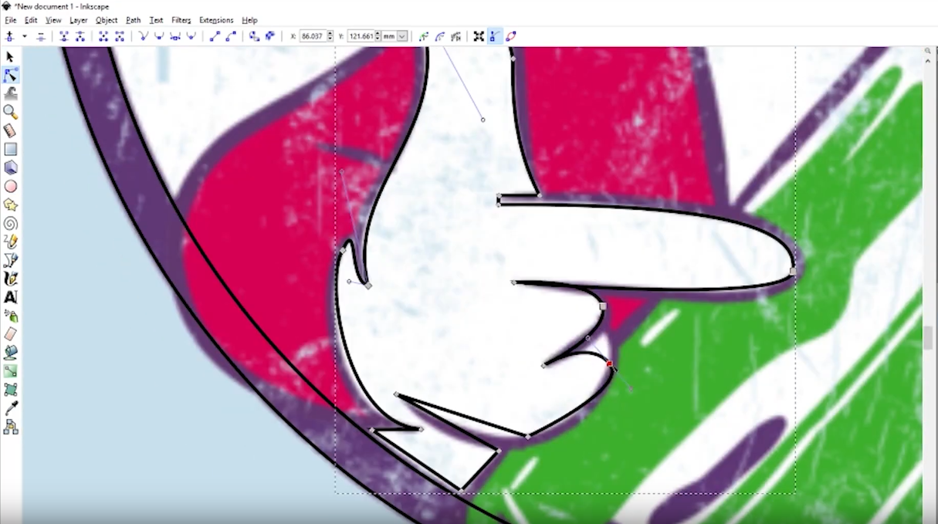Make selected nodes corner (cusp)
The width and height of the screenshot is (938, 524).
pyautogui.click(x=144, y=36)
